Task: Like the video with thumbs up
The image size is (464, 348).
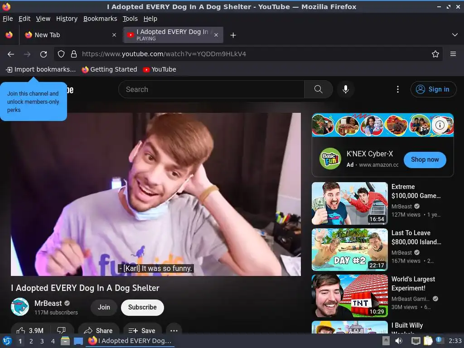Action: point(30,330)
